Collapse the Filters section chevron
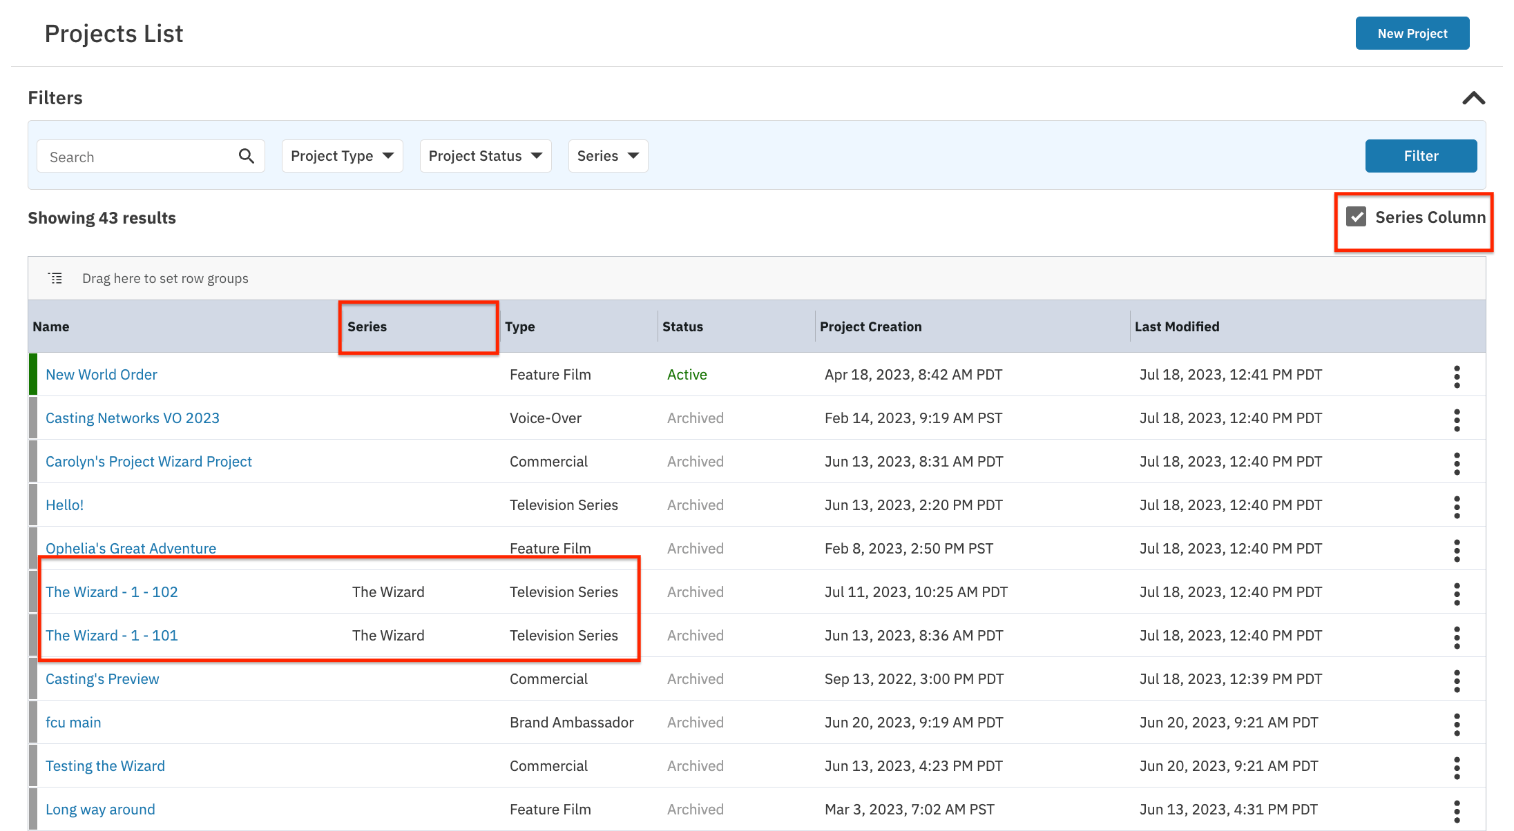Screen dimensions: 1514x831 (1473, 98)
